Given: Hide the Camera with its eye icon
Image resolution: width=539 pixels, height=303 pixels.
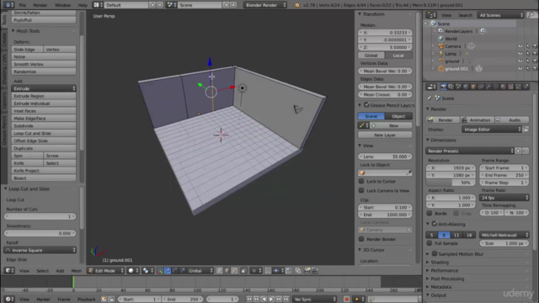Looking at the screenshot, I should tap(520, 46).
